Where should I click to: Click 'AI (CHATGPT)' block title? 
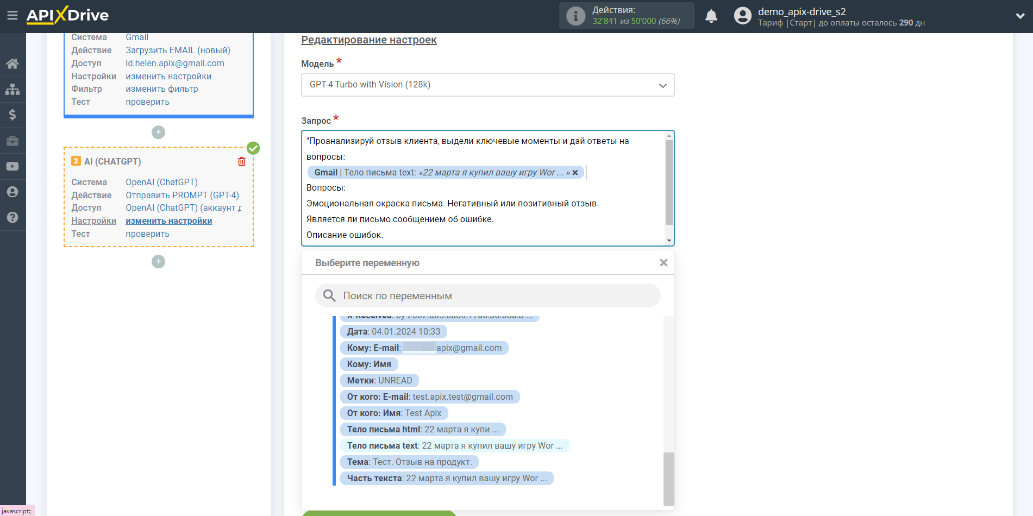click(112, 161)
